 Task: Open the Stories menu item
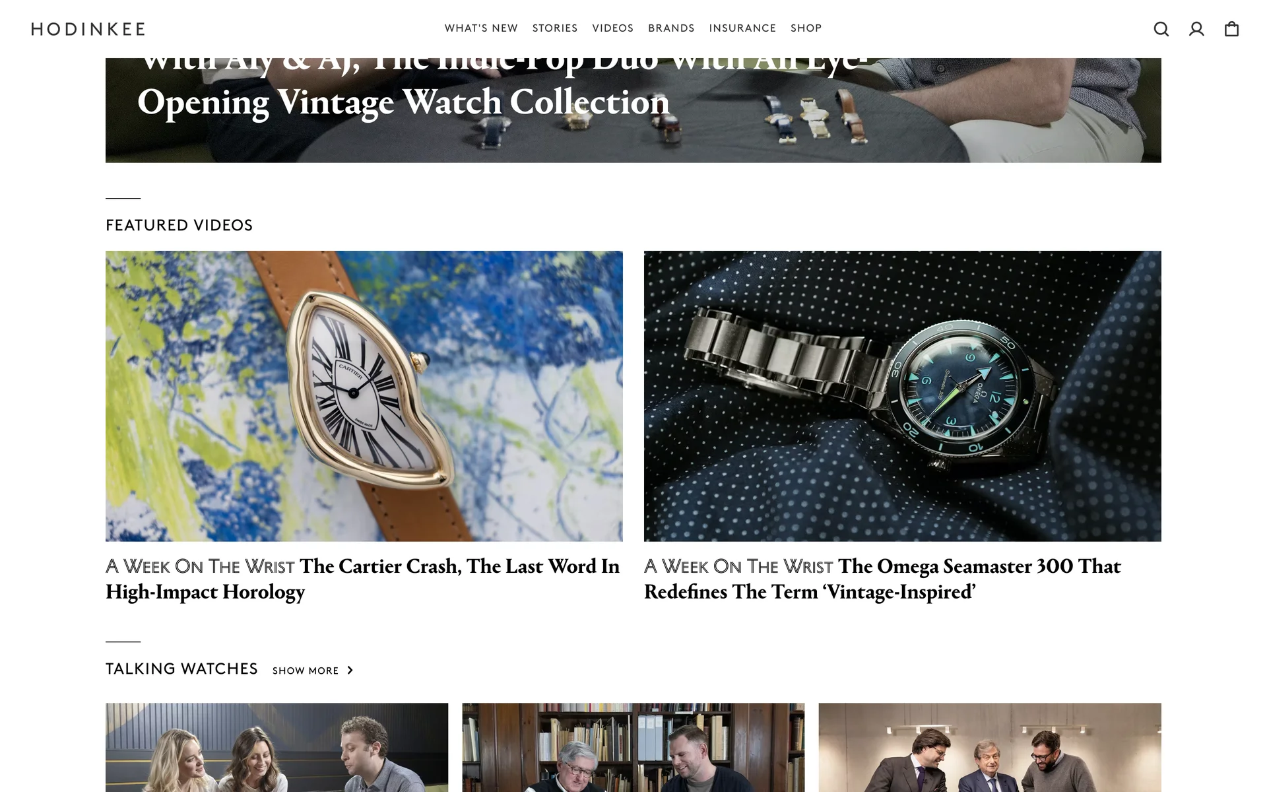point(555,28)
